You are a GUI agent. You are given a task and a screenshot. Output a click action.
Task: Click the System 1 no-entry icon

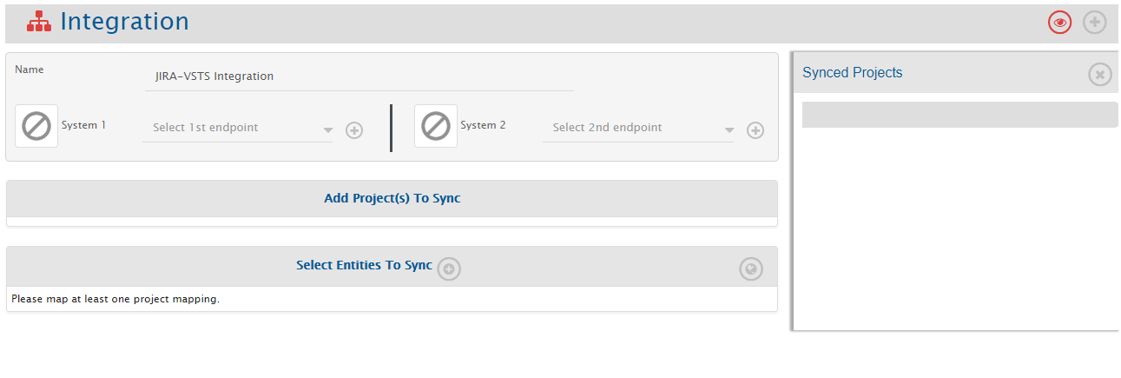coord(36,127)
